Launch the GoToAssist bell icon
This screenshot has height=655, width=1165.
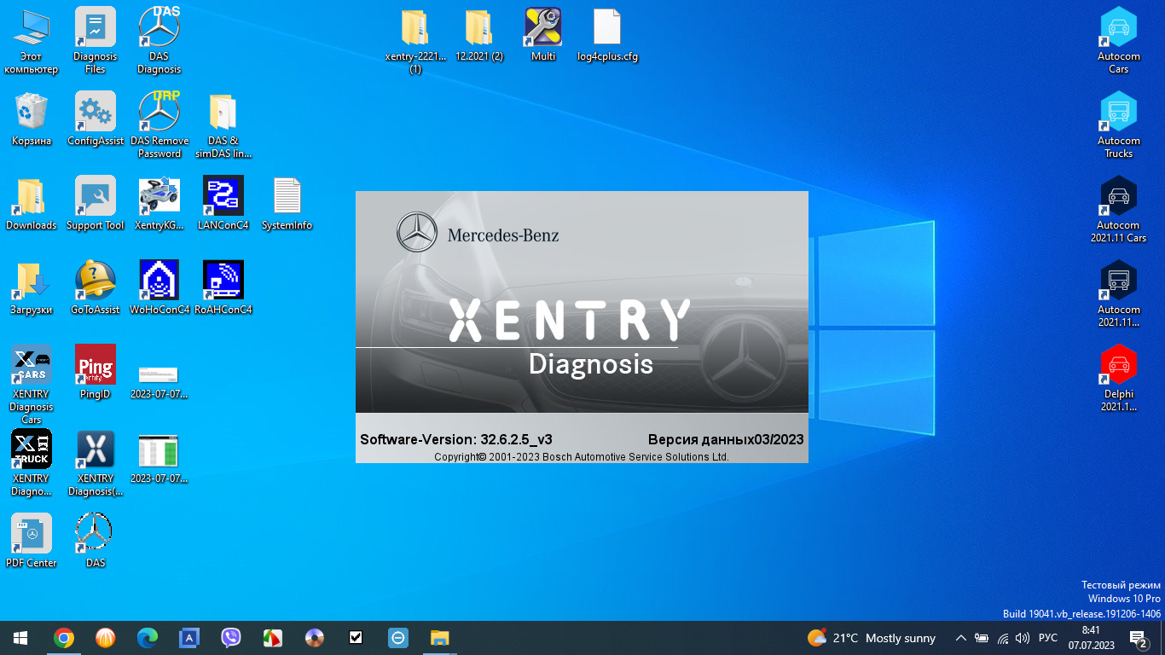(96, 287)
